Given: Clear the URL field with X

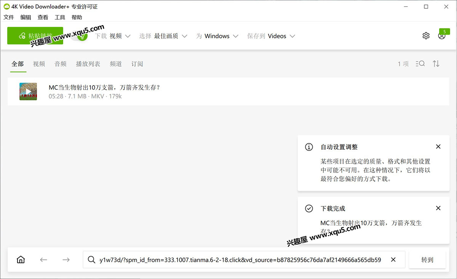Looking at the screenshot, I should point(393,260).
